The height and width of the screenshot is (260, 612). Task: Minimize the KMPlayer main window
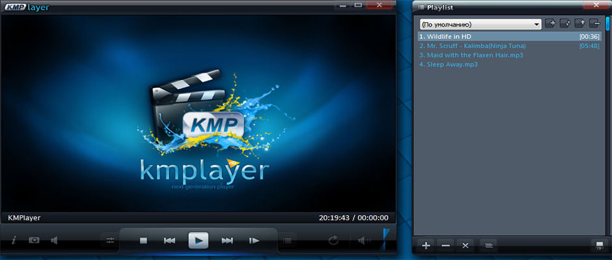pyautogui.click(x=343, y=5)
